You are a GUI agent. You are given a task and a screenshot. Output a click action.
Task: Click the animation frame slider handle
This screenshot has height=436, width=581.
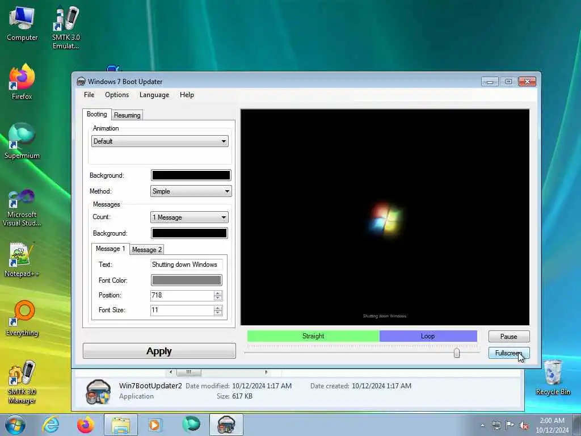(457, 353)
